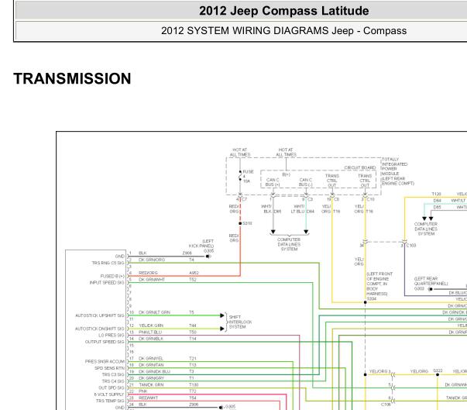Click the 'TRS TEMP SIG' label
Viewport: 467px width, 410px height.
click(x=110, y=401)
